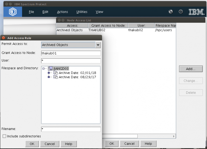Collapse the JIANGD03 tree node

point(43,69)
